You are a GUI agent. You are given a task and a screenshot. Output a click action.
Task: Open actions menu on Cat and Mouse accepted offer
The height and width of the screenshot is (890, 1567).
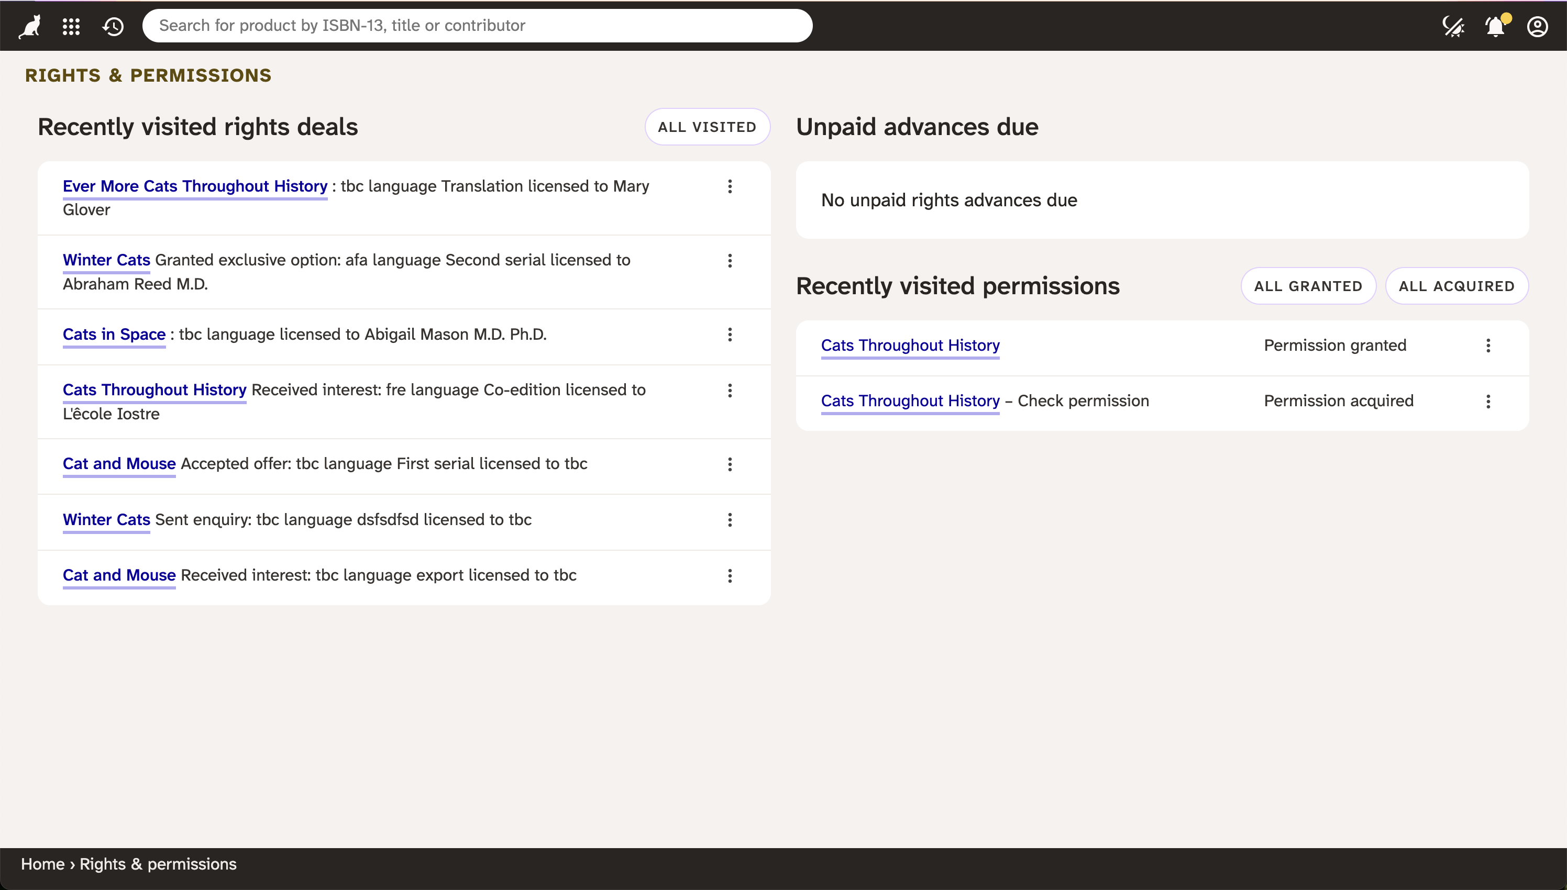[x=730, y=464]
